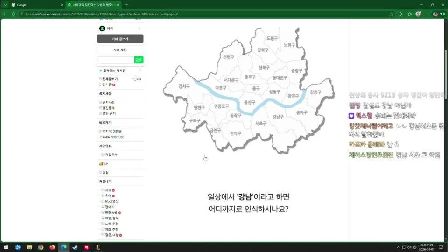Open 노래 추천 board
Screen dimensions: 448x252
coord(112,224)
